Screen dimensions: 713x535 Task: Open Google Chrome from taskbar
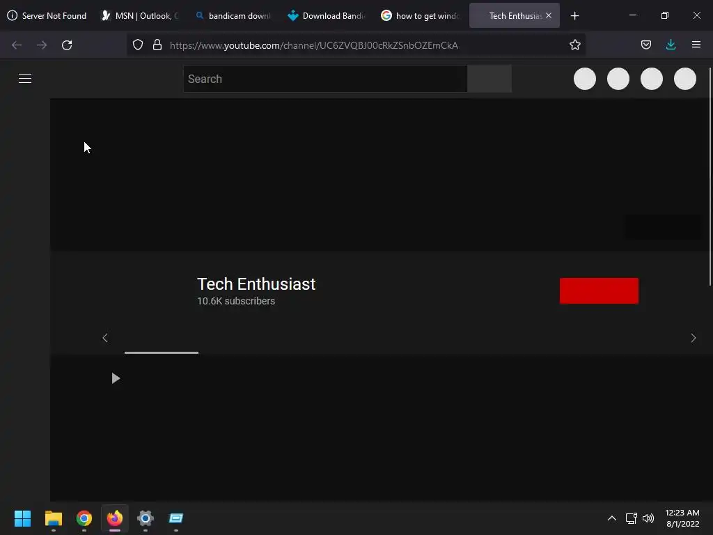coord(84,518)
